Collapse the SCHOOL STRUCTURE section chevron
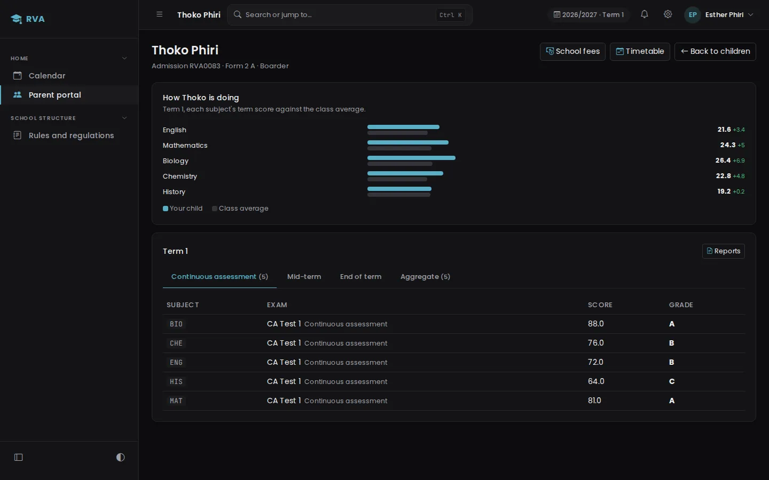769x480 pixels. click(x=124, y=118)
